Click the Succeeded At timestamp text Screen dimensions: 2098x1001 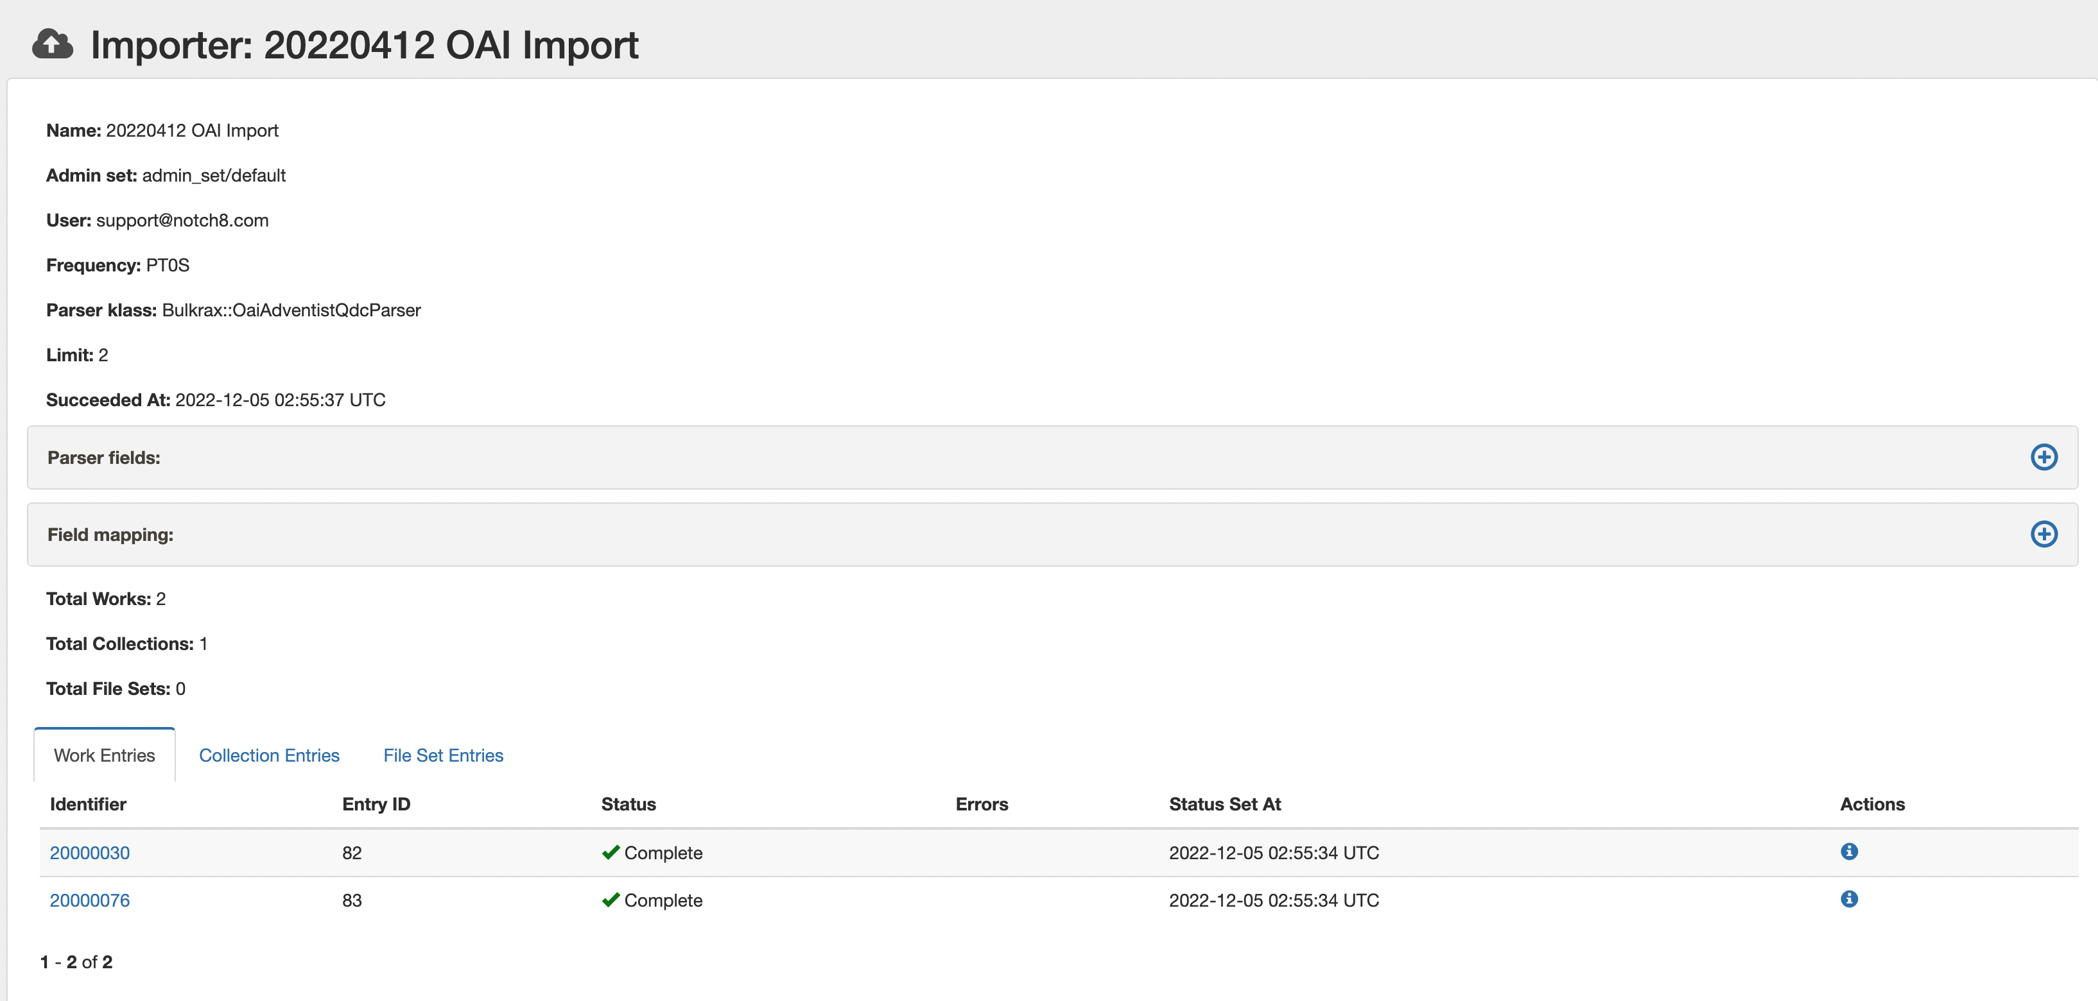[x=279, y=400]
